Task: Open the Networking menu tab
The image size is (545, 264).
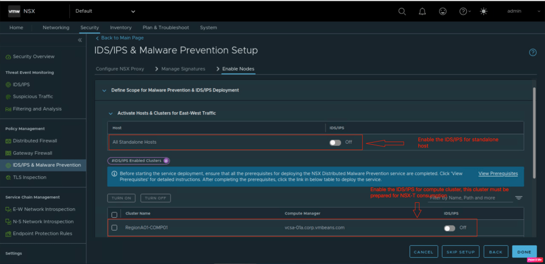Action: pyautogui.click(x=56, y=28)
